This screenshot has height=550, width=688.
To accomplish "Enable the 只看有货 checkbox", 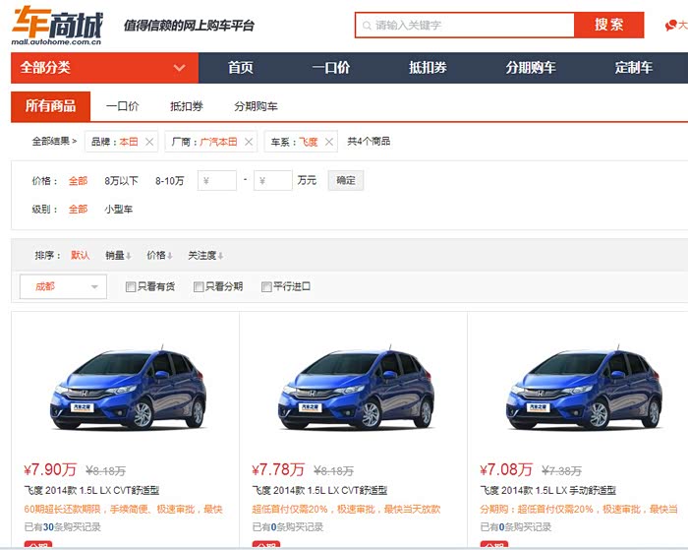I will 131,287.
